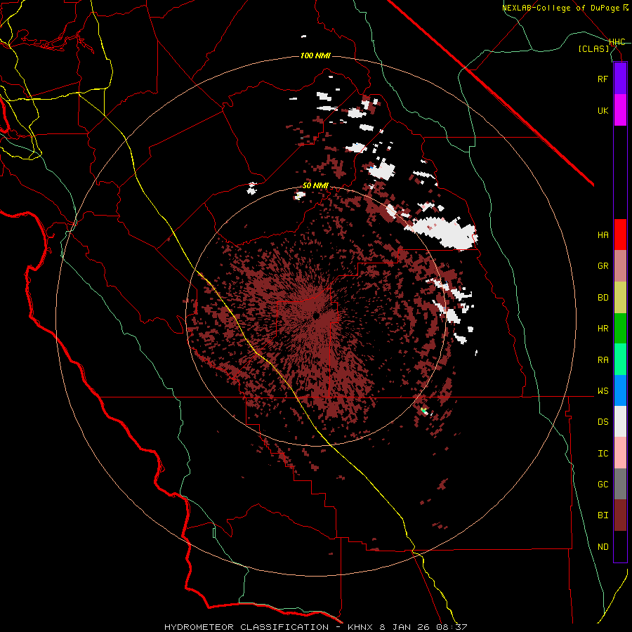
Task: Click the DS white legend swatch
Action: pos(620,421)
